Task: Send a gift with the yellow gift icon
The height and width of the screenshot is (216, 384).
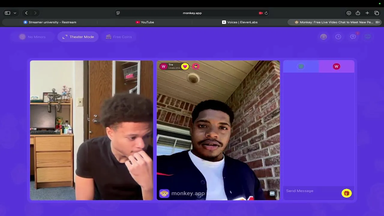Action: (346, 193)
